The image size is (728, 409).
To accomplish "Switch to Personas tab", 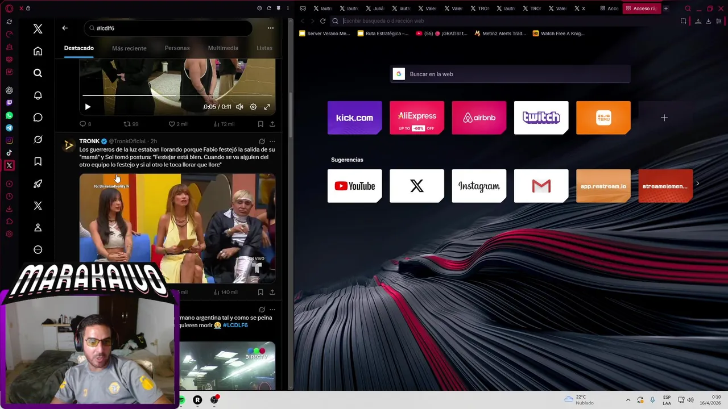I will [177, 48].
